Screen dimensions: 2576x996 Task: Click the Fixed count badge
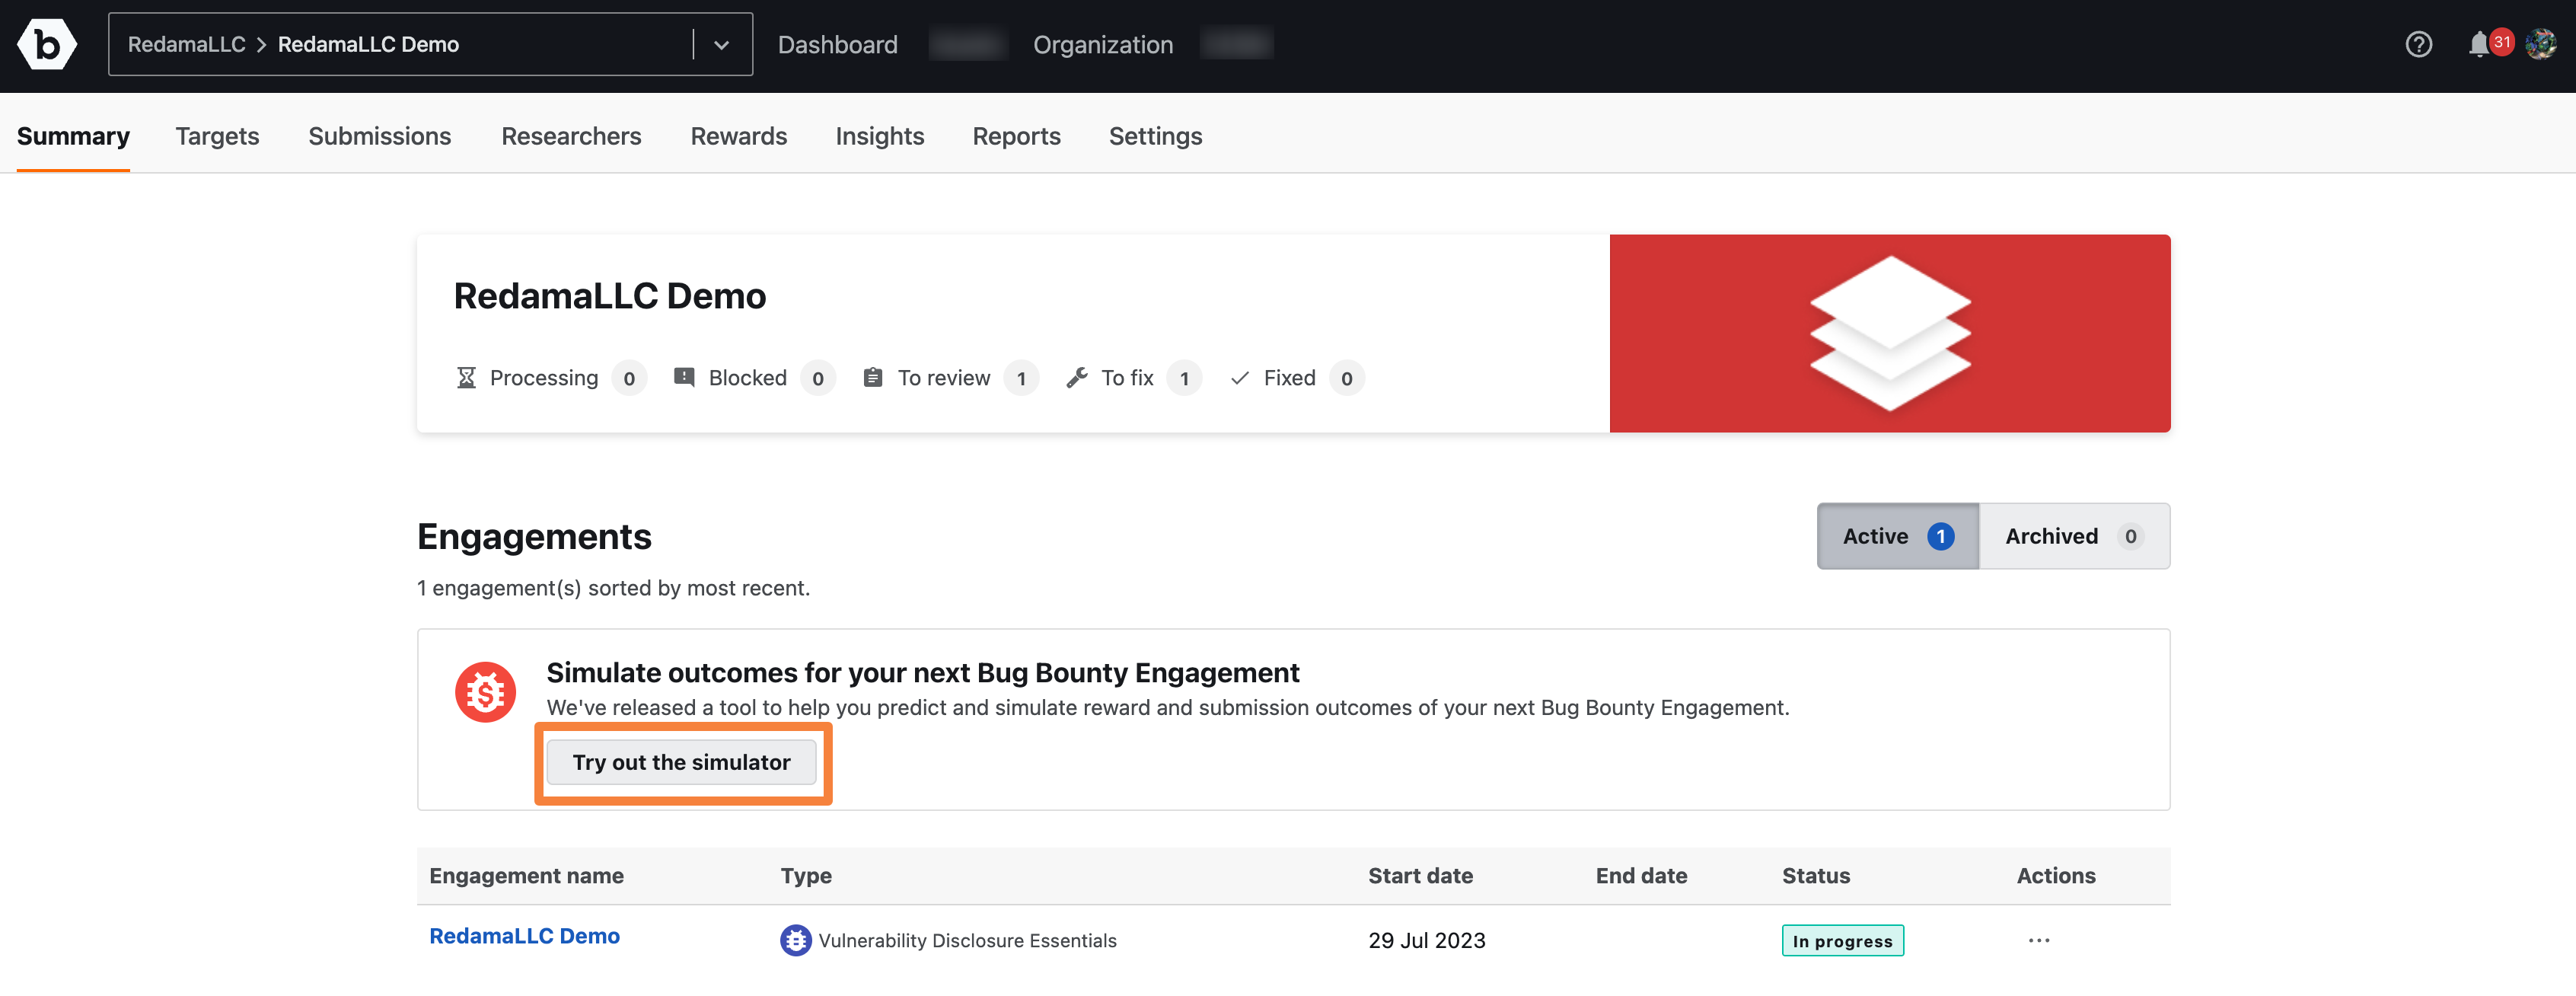coord(1347,378)
